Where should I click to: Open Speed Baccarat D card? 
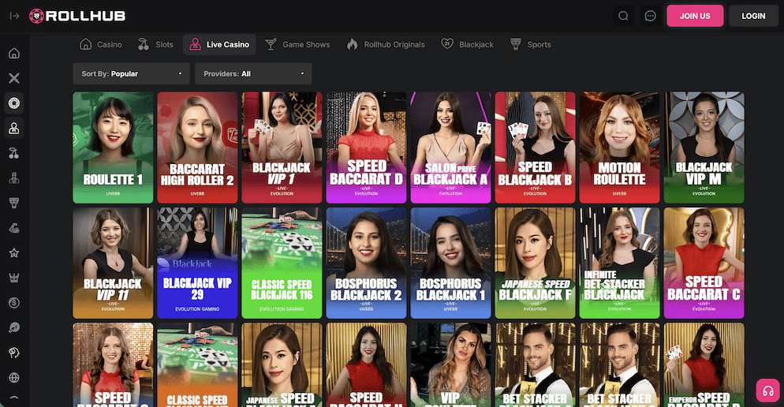(x=367, y=147)
